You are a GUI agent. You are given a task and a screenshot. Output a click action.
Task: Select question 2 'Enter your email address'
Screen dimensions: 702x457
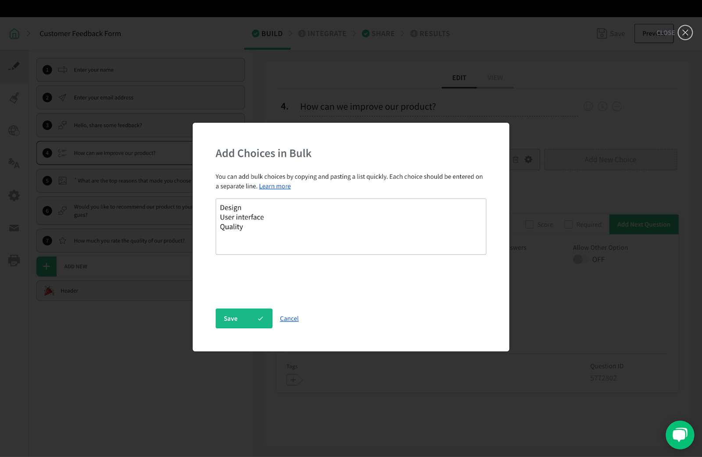[x=140, y=97]
